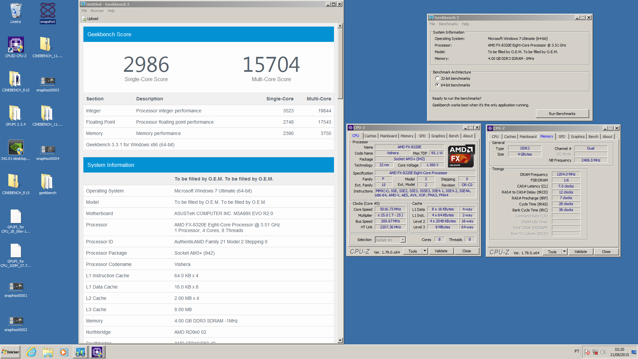Click the Integer row in results table

[x=209, y=111]
